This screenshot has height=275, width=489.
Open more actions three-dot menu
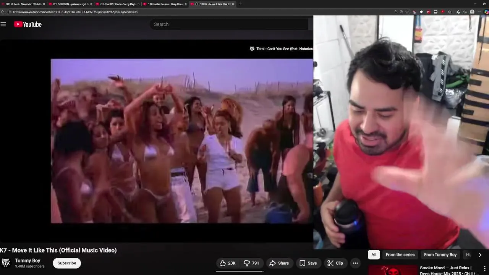355,263
